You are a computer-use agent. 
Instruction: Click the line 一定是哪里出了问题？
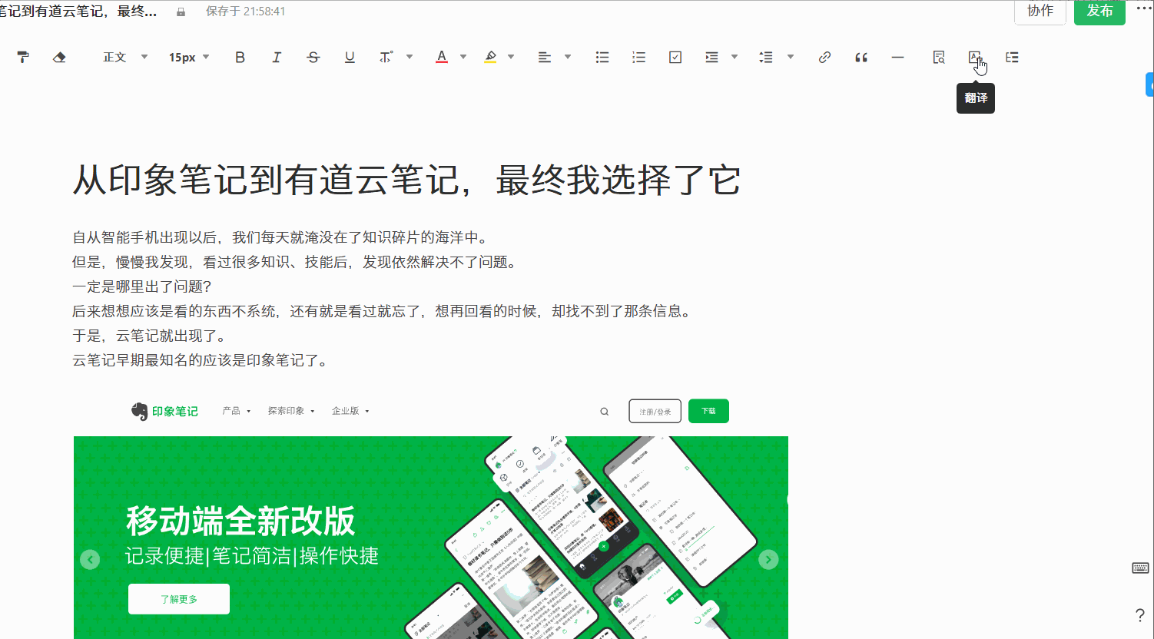(142, 286)
